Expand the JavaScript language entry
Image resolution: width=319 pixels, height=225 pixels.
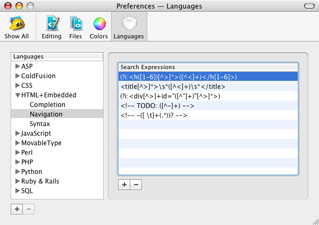(18, 134)
